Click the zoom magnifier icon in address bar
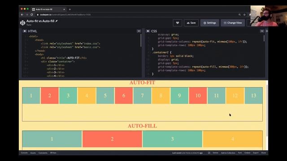The width and height of the screenshot is (287, 161). (239, 15)
